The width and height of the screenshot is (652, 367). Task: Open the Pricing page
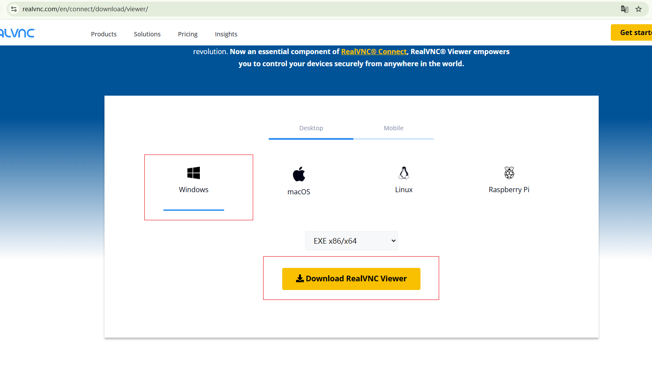[x=188, y=34]
